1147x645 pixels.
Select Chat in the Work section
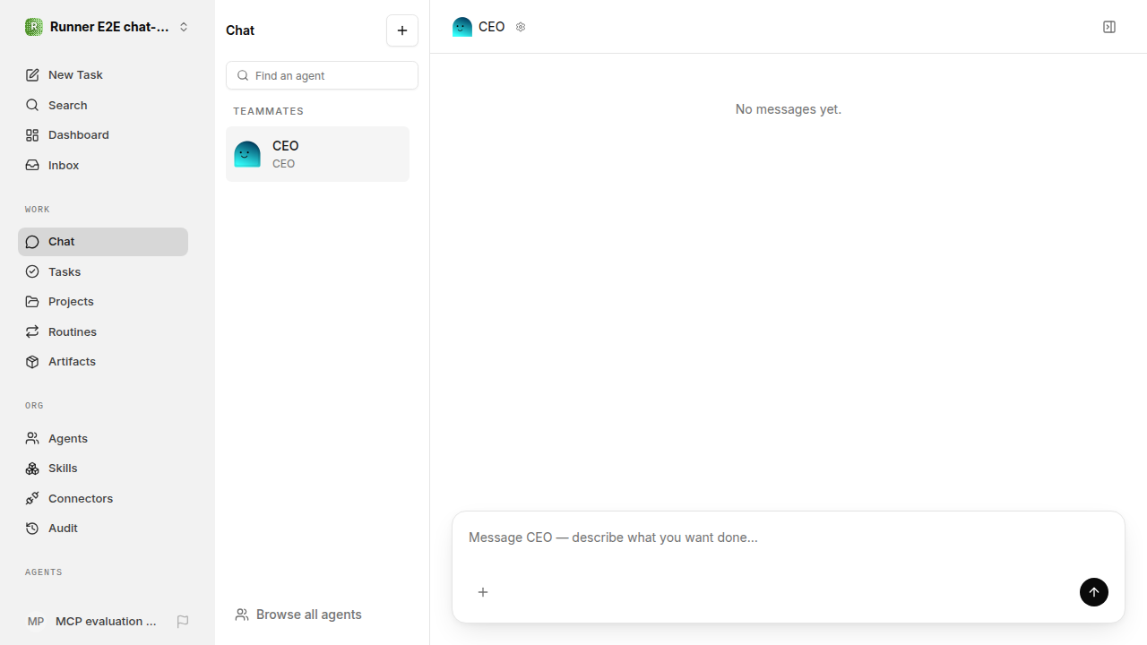(x=103, y=242)
